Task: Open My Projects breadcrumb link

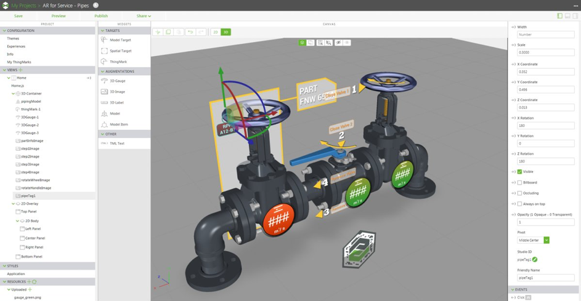Action: click(23, 6)
